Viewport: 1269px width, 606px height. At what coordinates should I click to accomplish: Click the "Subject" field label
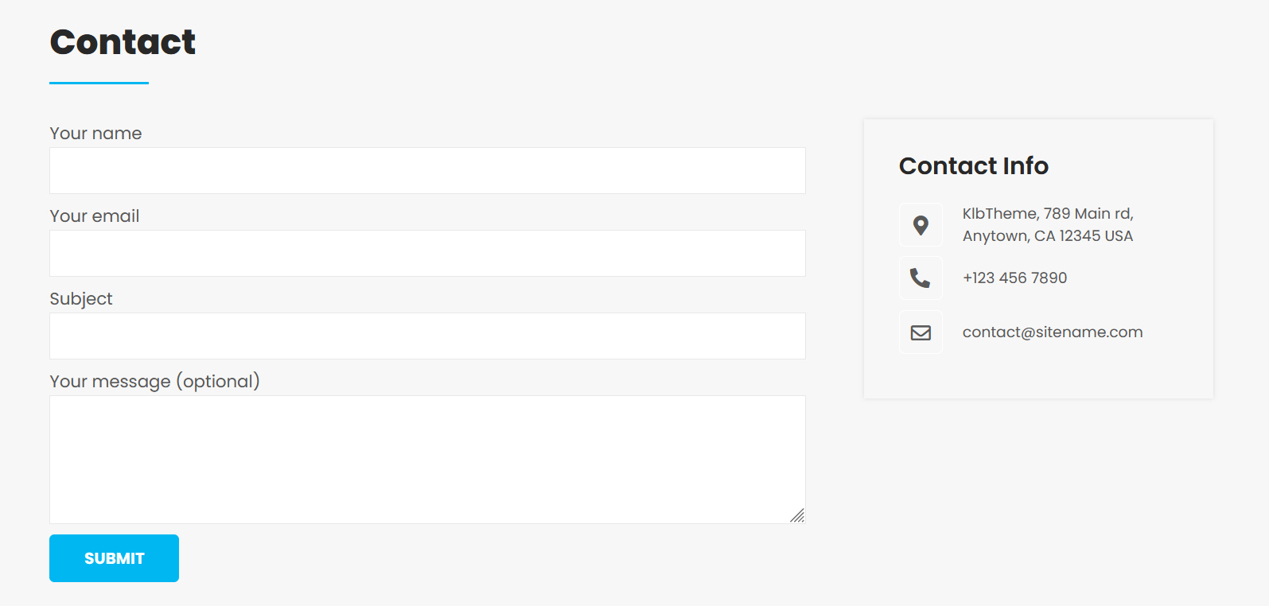[81, 299]
